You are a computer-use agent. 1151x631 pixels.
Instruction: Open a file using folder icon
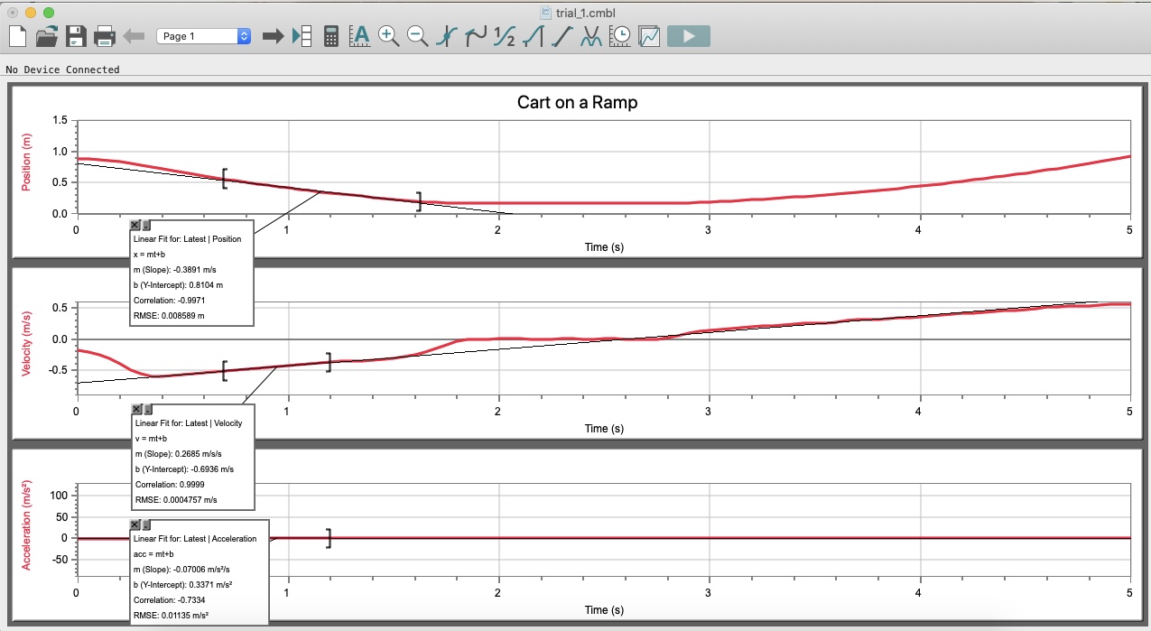(47, 36)
